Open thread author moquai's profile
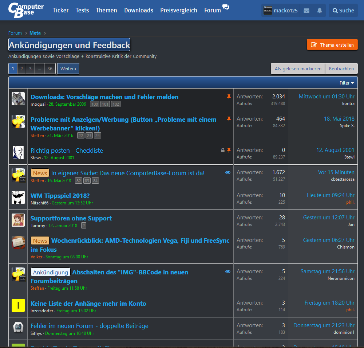 [x=38, y=104]
